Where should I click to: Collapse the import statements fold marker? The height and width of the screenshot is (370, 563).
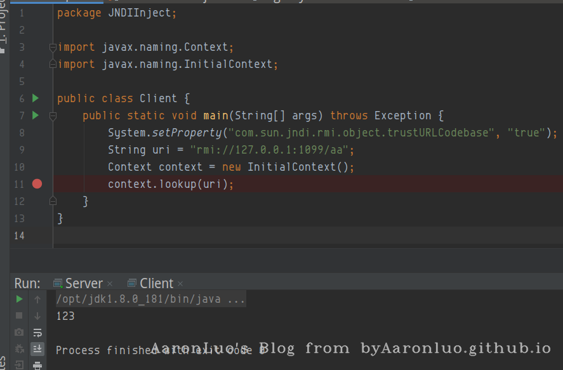point(53,47)
